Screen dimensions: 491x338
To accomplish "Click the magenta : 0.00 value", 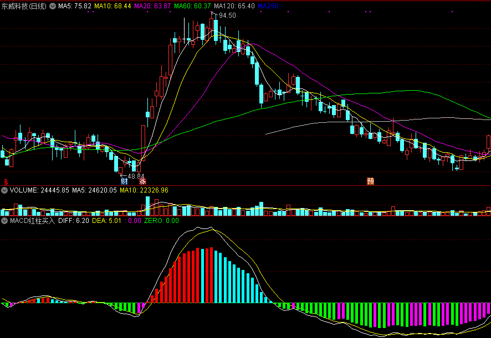I will pos(133,221).
